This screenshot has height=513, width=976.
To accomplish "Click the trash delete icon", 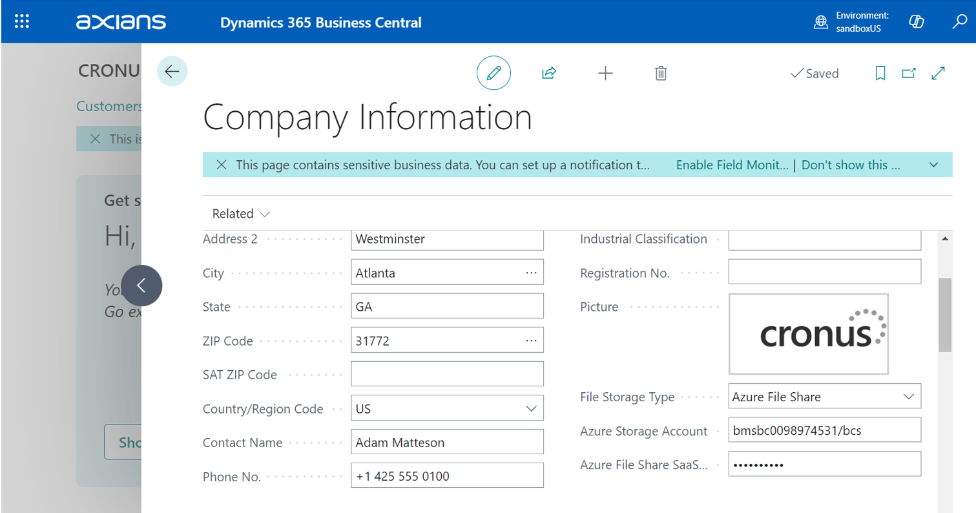I will point(660,73).
